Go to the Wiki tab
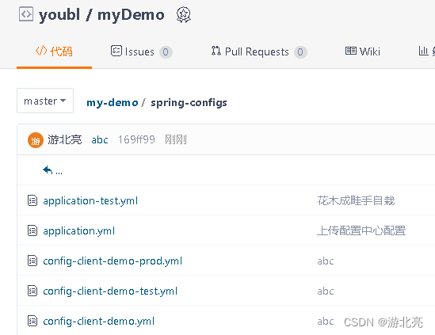Screen dimensions: 435x335 (363, 51)
